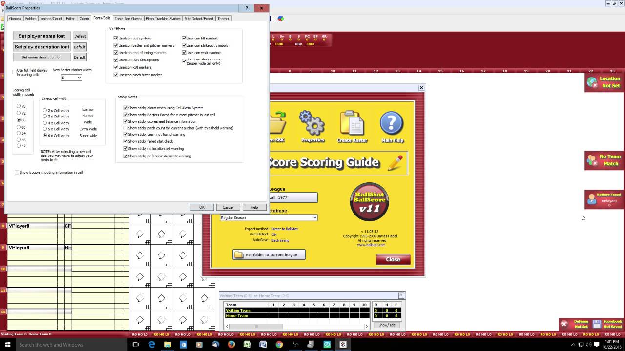This screenshot has height=351, width=625.
Task: Click Default next to player name font
Action: [80, 36]
